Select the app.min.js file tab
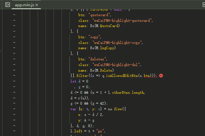 (24, 5)
